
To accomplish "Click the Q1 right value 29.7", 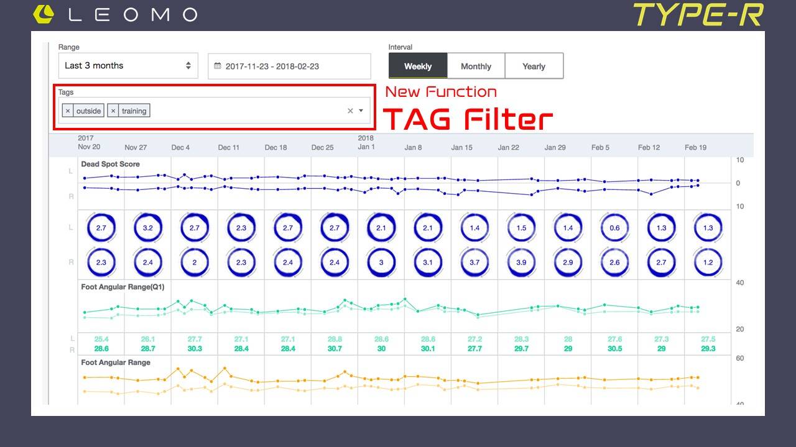I will point(521,349).
